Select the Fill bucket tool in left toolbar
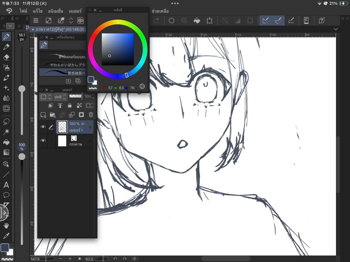 6,142
